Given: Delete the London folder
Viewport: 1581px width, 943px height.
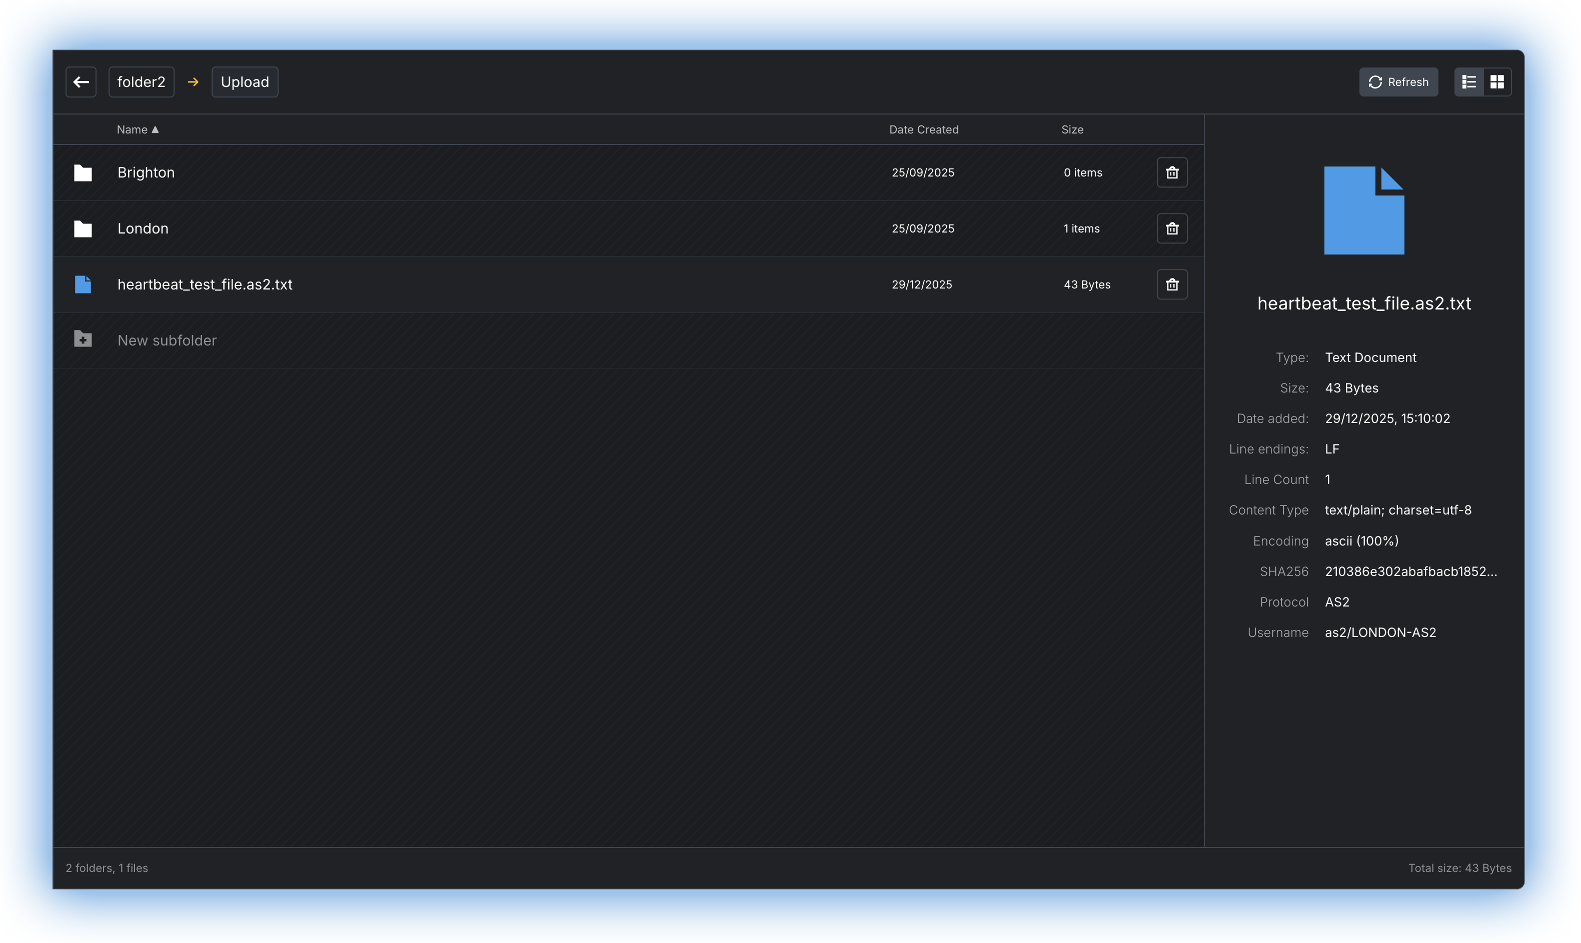Looking at the screenshot, I should 1172,229.
